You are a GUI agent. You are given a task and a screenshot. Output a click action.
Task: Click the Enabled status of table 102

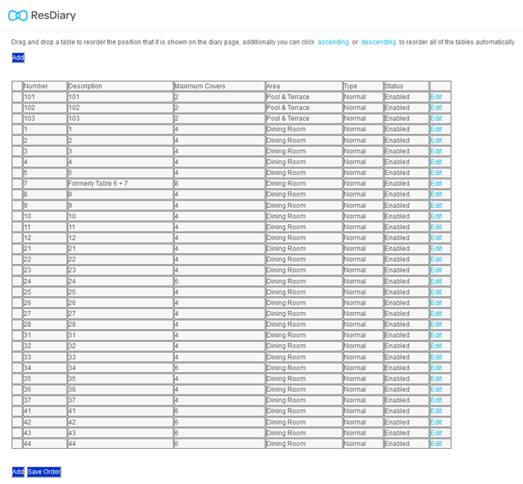[x=406, y=108]
